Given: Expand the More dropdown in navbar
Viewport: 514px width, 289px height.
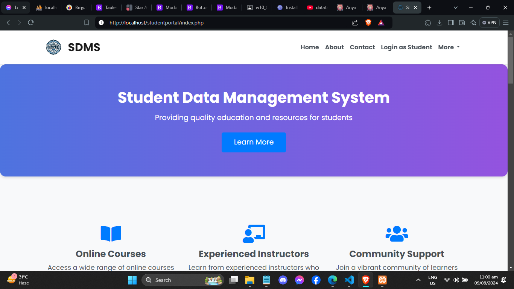Looking at the screenshot, I should pyautogui.click(x=449, y=47).
